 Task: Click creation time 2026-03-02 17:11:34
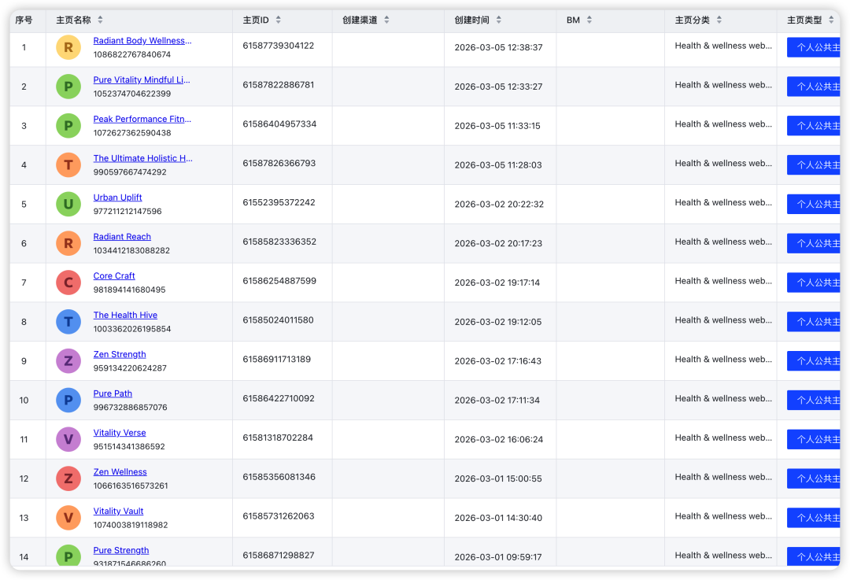point(497,400)
